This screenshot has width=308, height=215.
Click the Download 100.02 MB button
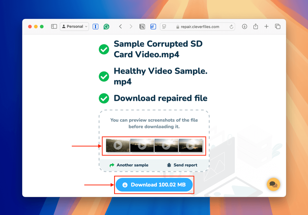(154, 185)
